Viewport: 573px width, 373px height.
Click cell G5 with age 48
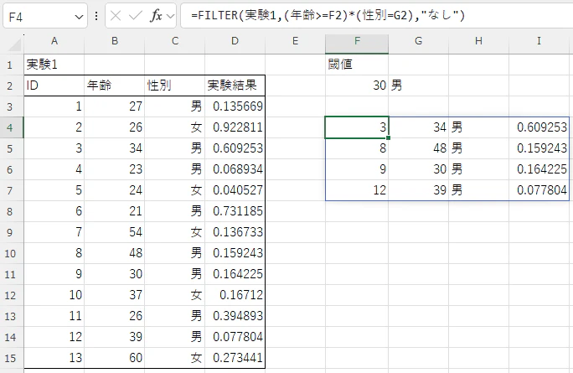(x=418, y=148)
